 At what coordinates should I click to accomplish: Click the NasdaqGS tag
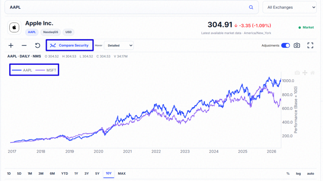pyautogui.click(x=51, y=32)
